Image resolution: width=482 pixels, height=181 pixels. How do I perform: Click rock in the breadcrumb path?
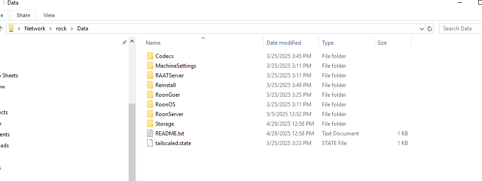pos(61,29)
